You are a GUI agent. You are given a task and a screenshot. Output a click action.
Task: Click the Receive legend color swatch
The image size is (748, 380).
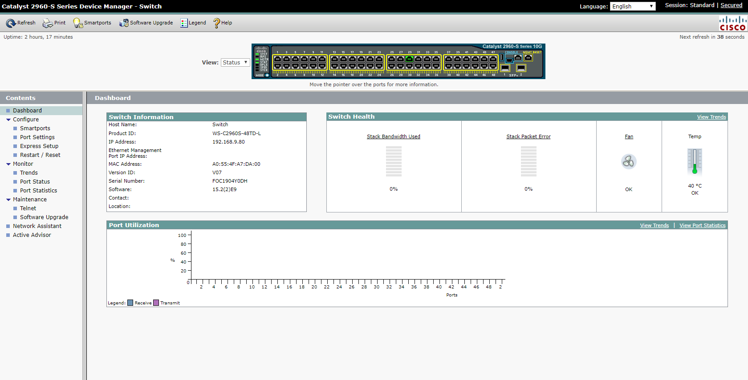[130, 303]
